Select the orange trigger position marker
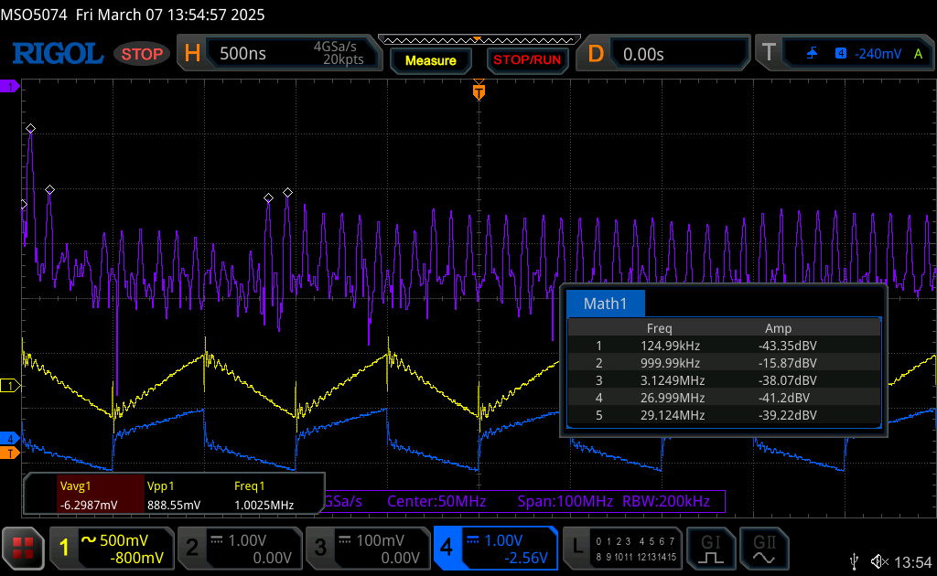This screenshot has width=937, height=576. pos(478,91)
